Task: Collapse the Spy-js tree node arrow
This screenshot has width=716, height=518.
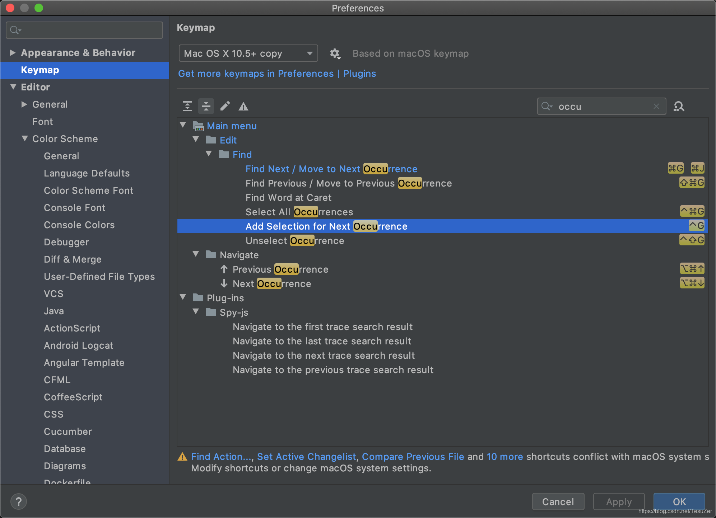Action: click(x=196, y=311)
